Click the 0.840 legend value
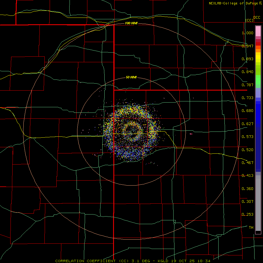The width and height of the screenshot is (263, 263). point(248,72)
